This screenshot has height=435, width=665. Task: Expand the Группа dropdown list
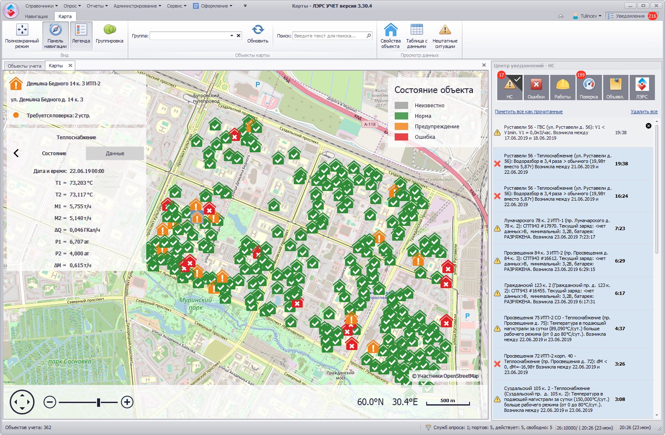[x=232, y=36]
